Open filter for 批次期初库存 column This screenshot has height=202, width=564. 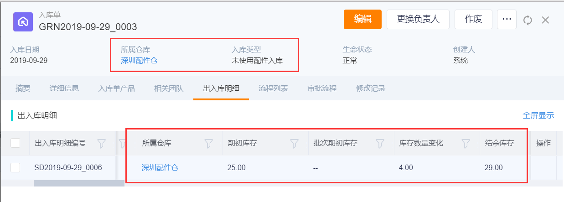point(380,143)
